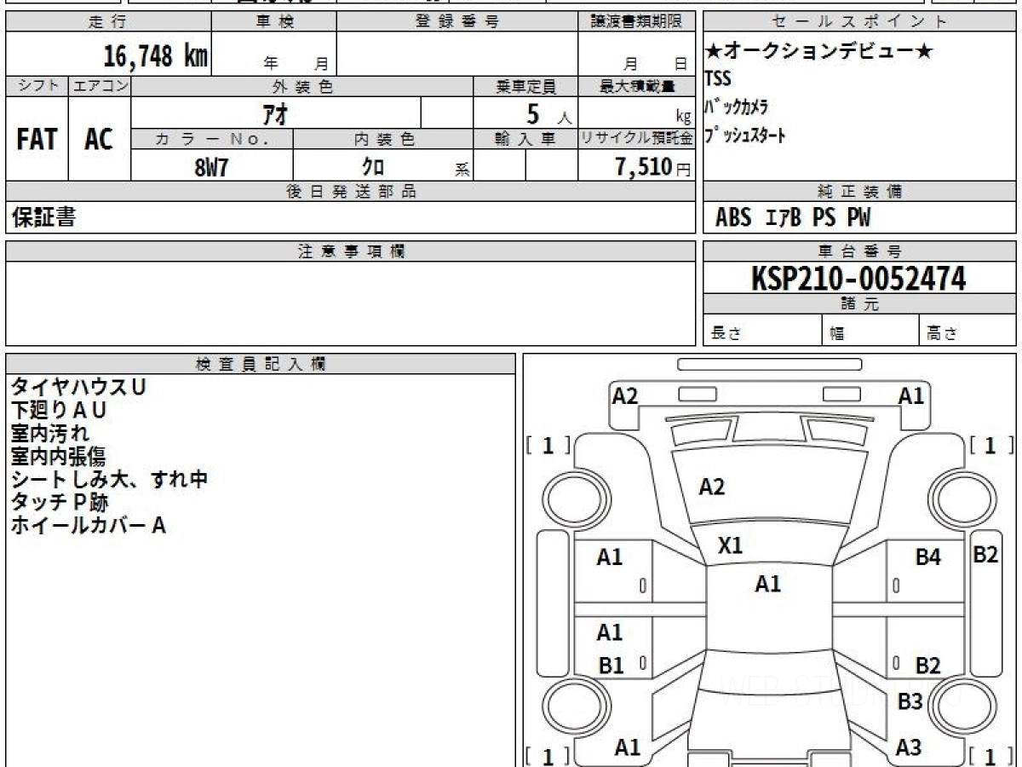
Task: Click the TSS sales point entry
Action: [718, 79]
